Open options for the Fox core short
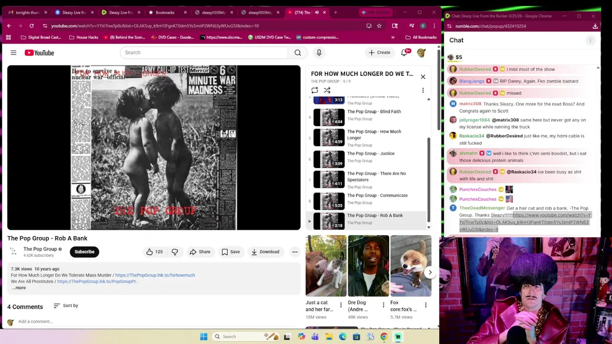 (x=426, y=305)
